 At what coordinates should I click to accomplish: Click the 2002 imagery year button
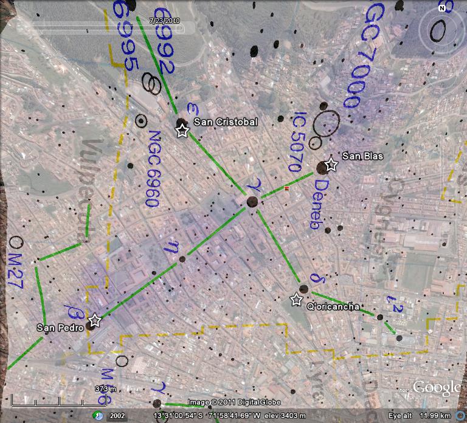point(117,415)
